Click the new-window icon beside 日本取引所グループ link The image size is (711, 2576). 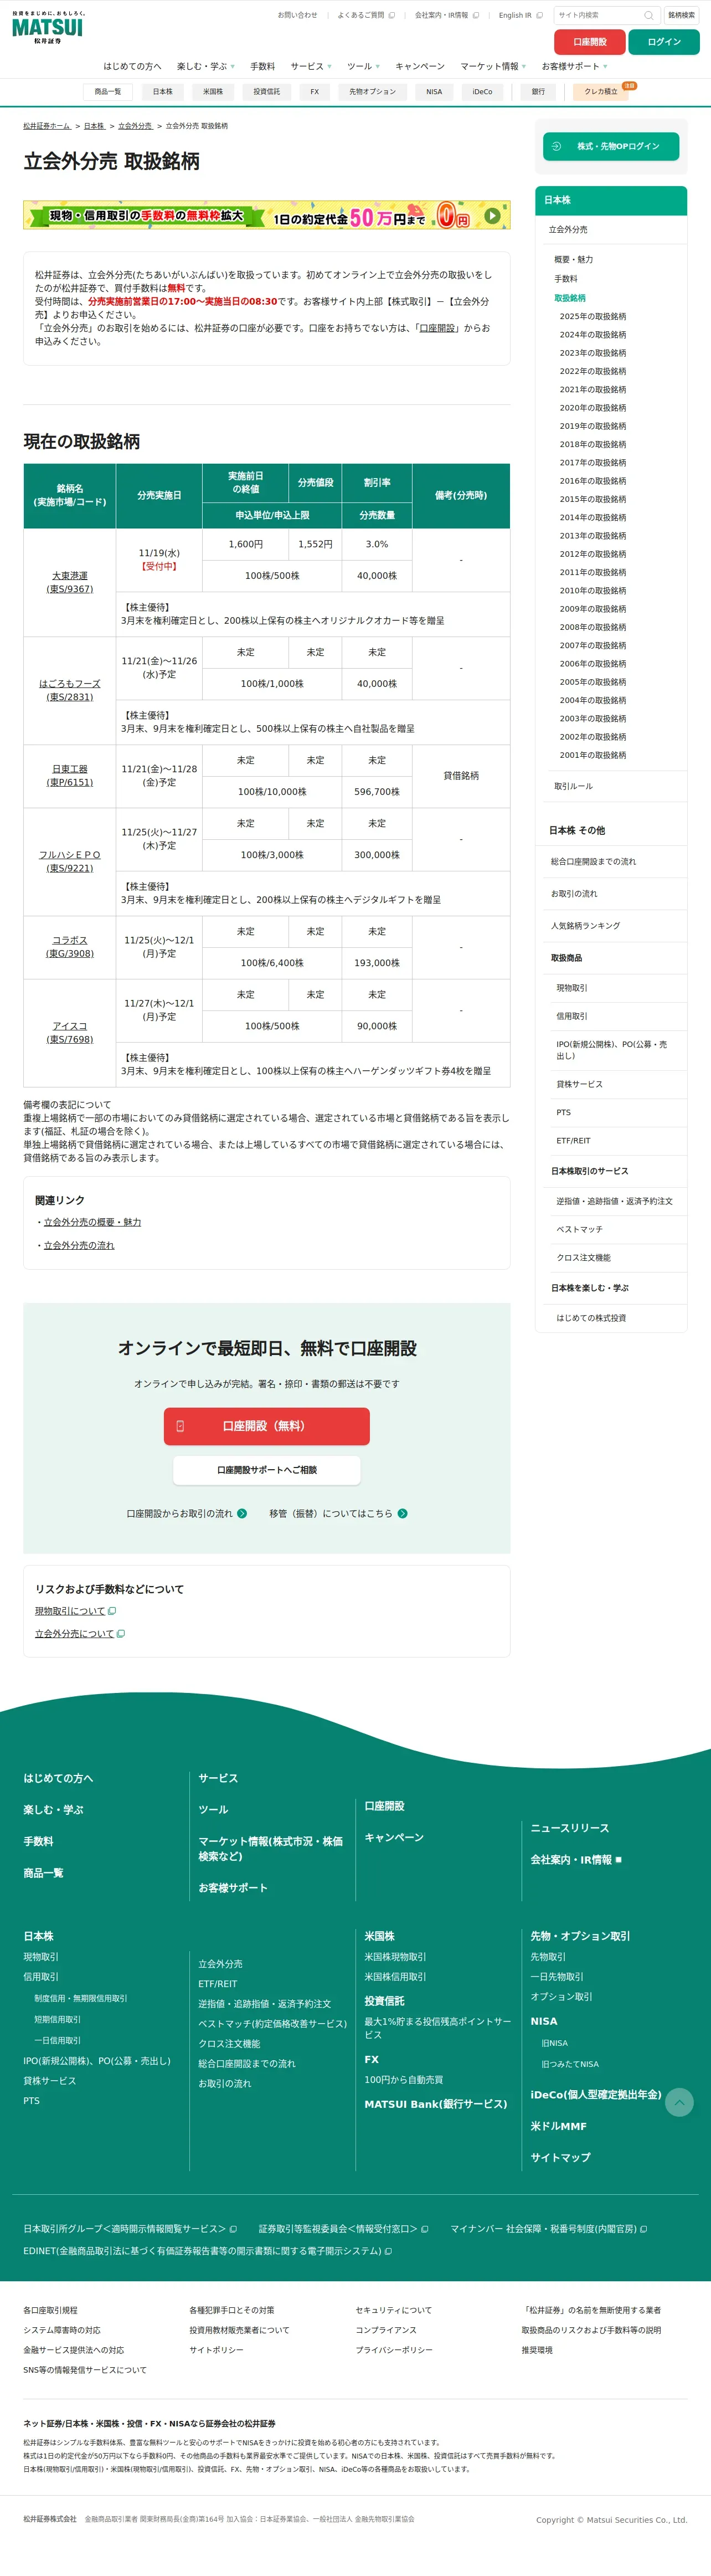click(233, 2229)
